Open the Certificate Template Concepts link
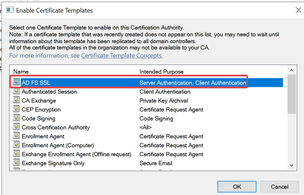The height and width of the screenshot is (195, 304). pos(122,56)
